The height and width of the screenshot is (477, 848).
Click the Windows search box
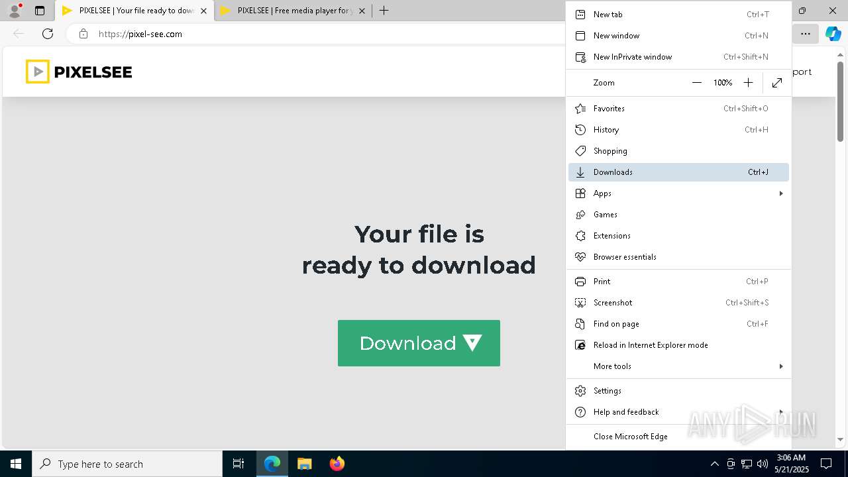click(127, 464)
